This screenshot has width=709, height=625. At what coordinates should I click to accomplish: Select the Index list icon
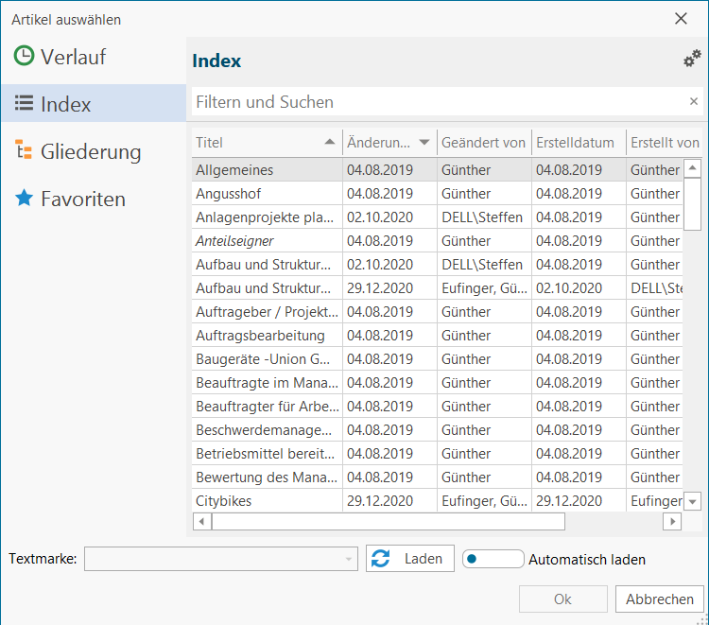coord(24,103)
